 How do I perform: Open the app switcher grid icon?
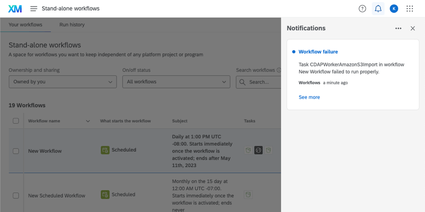[410, 8]
